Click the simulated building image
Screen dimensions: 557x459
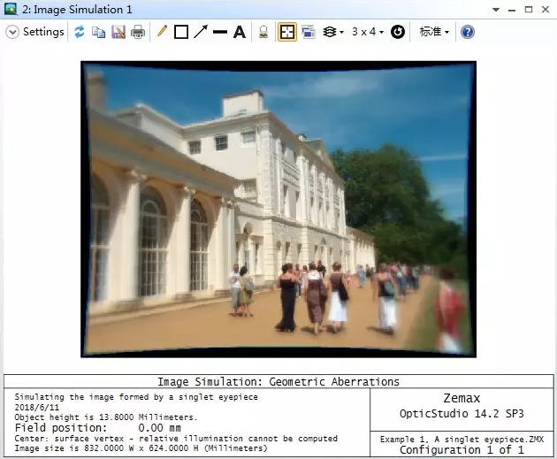click(278, 209)
